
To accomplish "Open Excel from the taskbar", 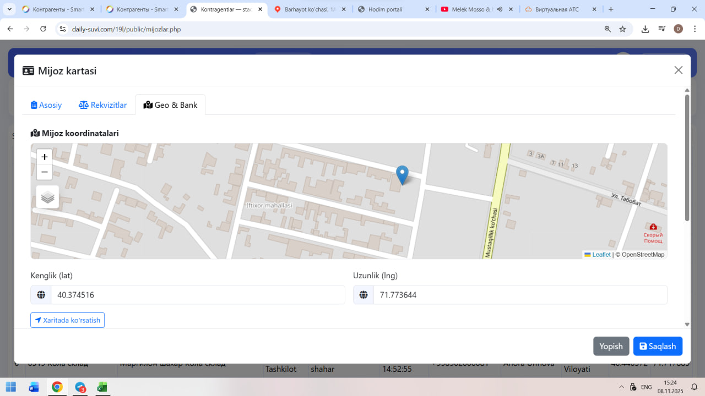I will [102, 387].
